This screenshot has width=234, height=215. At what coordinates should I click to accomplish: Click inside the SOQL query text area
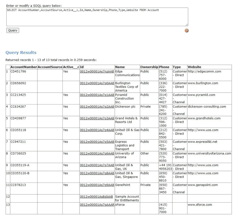point(97,17)
